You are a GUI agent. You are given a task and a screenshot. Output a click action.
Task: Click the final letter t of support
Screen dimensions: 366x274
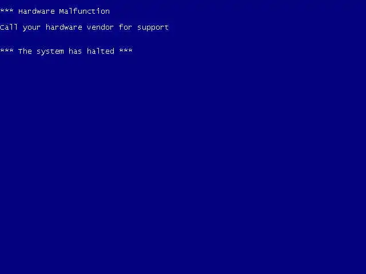click(x=166, y=27)
